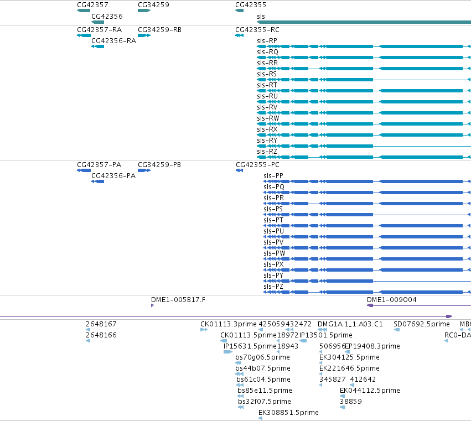Click the sls-RW transcript label

pyautogui.click(x=268, y=118)
